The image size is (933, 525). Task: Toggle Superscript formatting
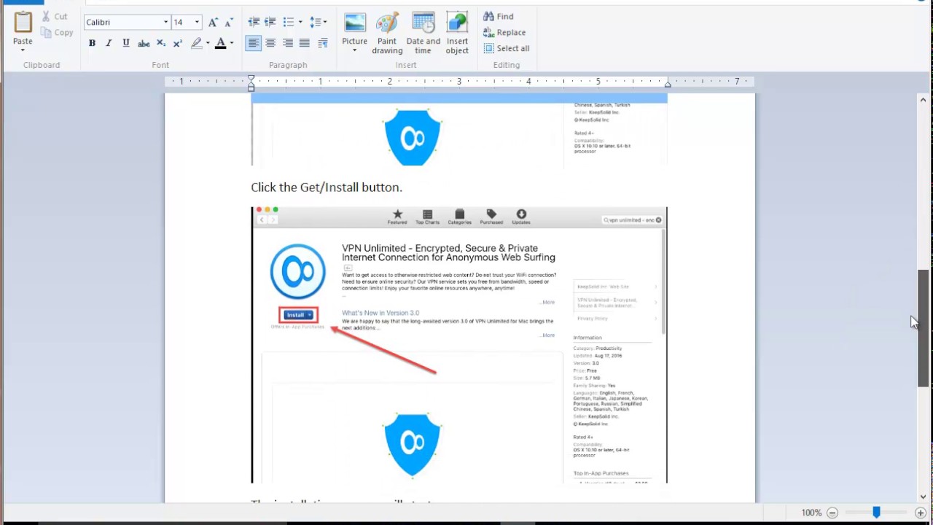[178, 44]
